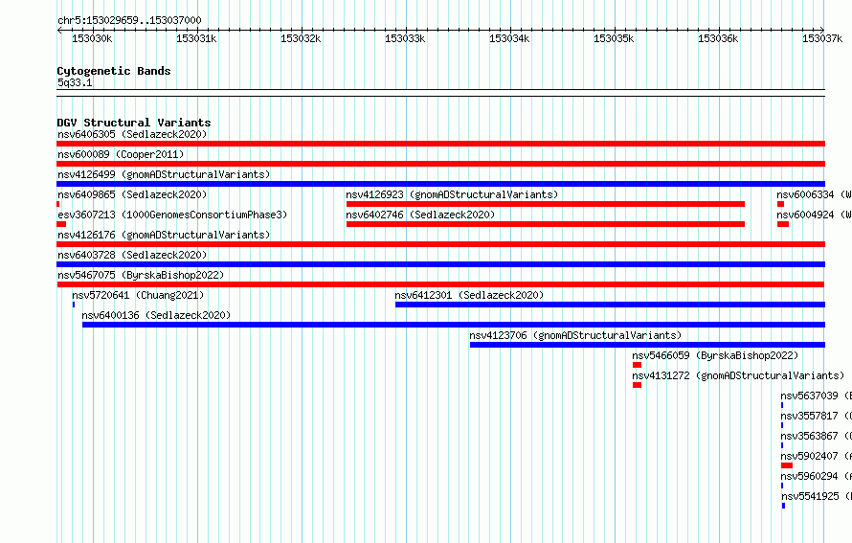This screenshot has height=543, width=852.
Task: Click the small red bar below esv3607213
Action: click(61, 224)
